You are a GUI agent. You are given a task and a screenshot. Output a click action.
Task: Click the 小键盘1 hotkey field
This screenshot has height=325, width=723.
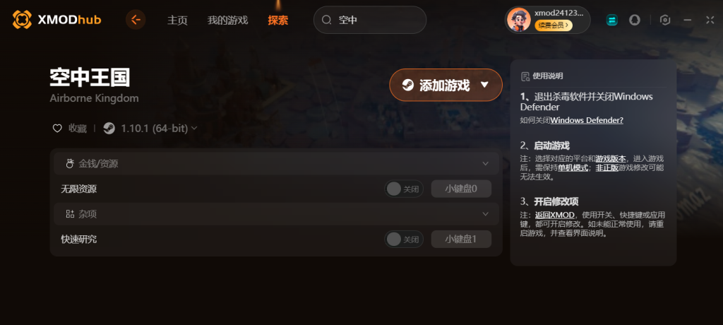point(461,240)
